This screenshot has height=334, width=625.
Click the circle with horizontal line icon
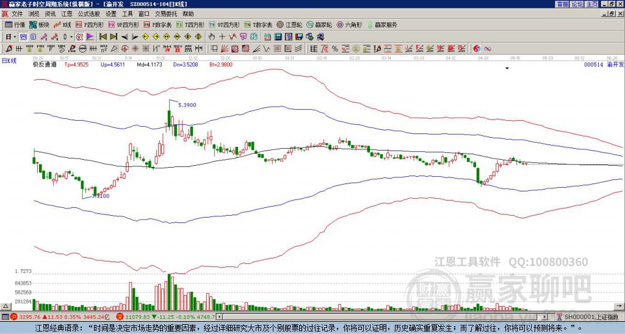(x=82, y=49)
